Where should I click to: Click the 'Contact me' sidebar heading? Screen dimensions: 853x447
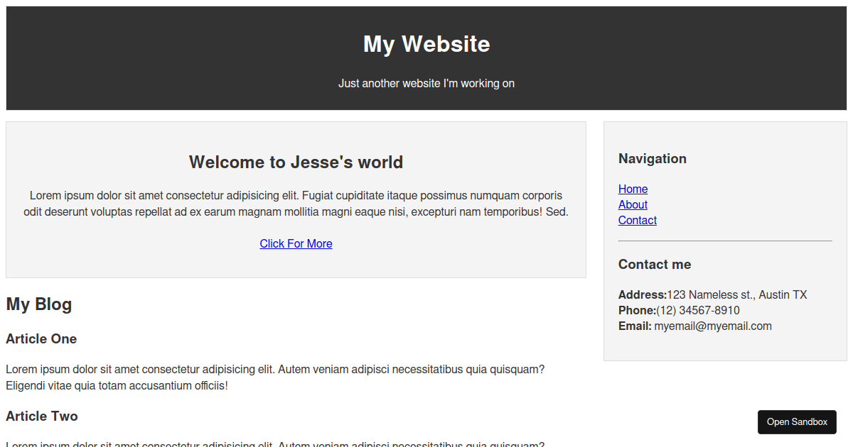click(x=655, y=265)
